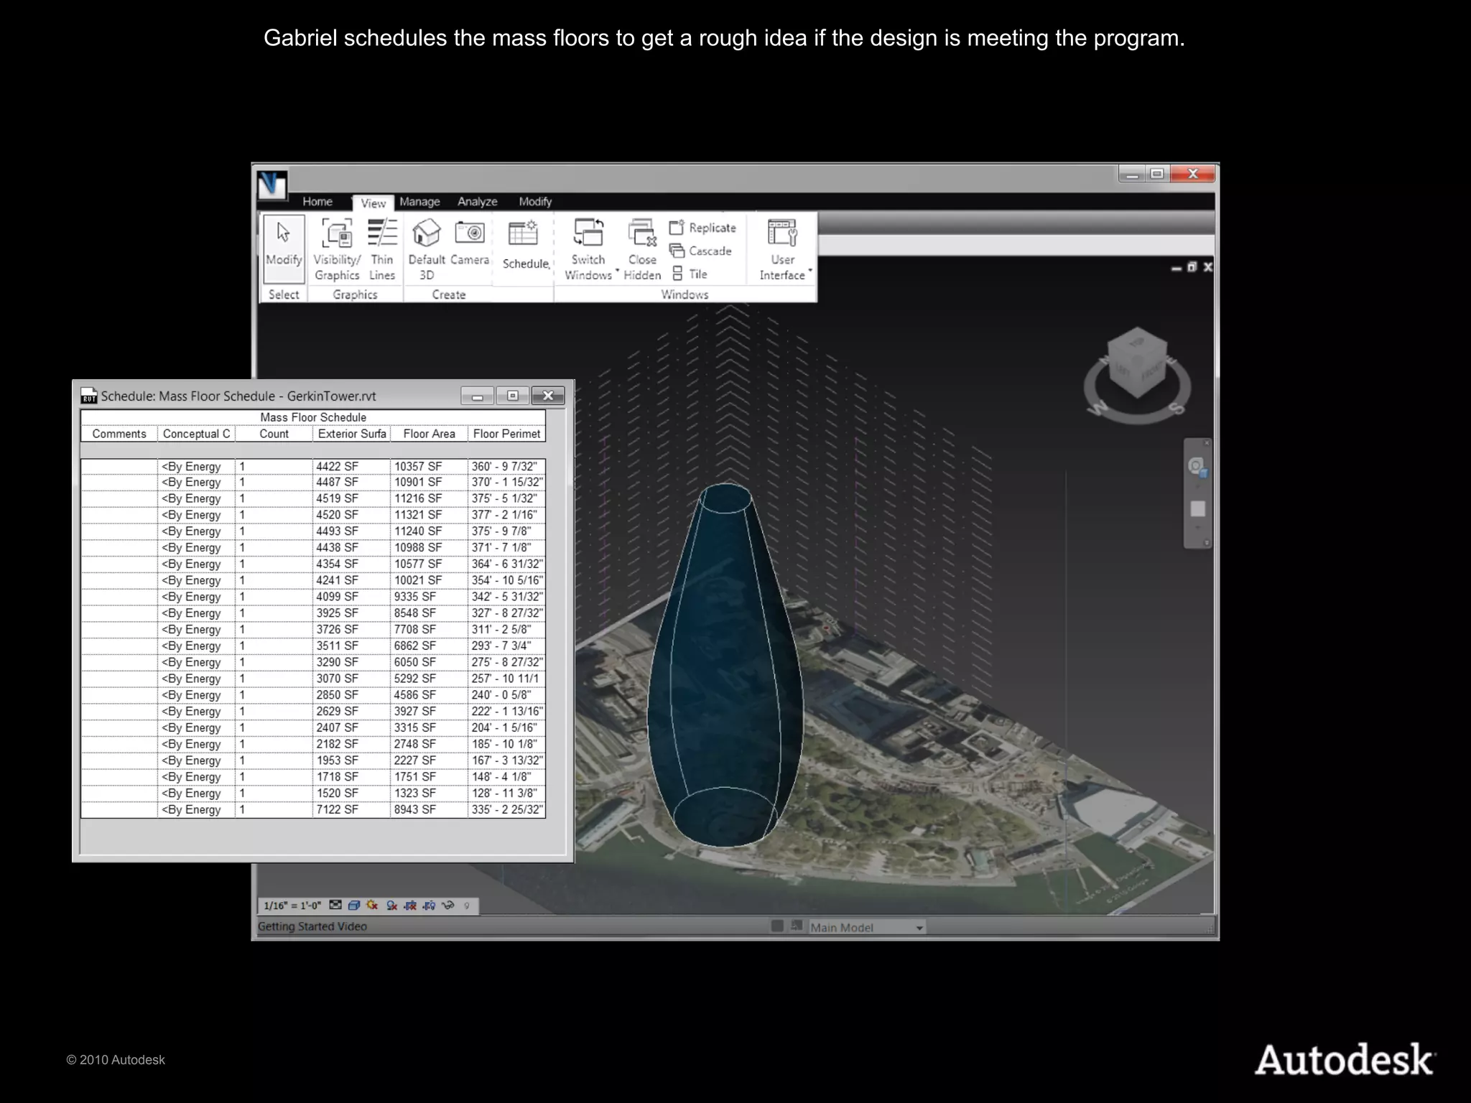Image resolution: width=1471 pixels, height=1103 pixels.
Task: Click the view scale 1/16" = 1'-0"
Action: coord(292,906)
